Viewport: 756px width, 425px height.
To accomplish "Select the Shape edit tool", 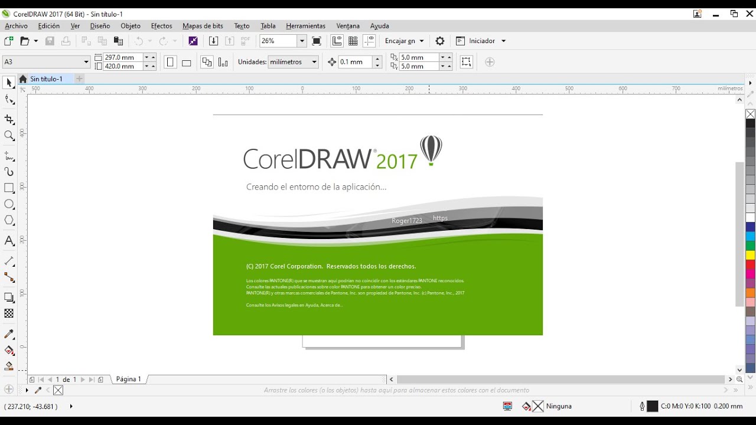I will [9, 100].
